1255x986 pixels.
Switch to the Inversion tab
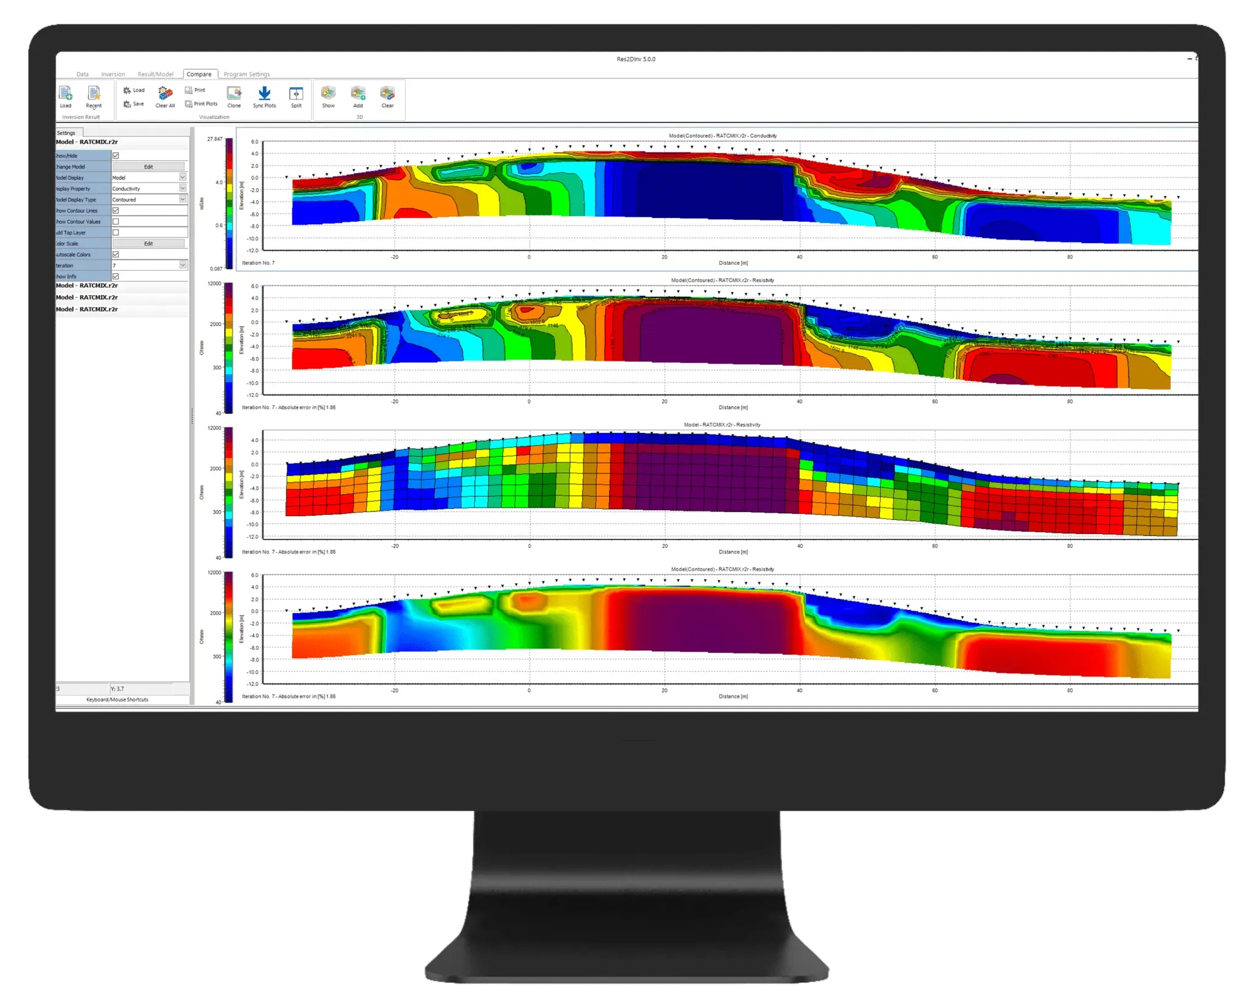[x=113, y=74]
